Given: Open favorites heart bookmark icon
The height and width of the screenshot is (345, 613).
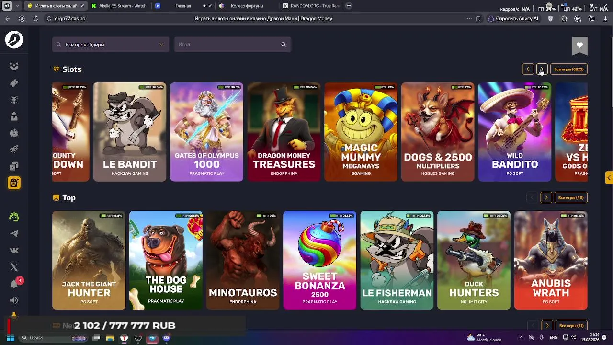Looking at the screenshot, I should click(579, 46).
